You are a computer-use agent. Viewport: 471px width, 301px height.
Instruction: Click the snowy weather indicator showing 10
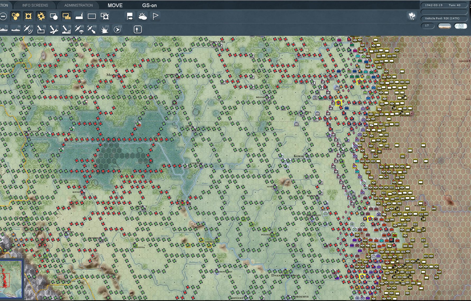pos(460,26)
